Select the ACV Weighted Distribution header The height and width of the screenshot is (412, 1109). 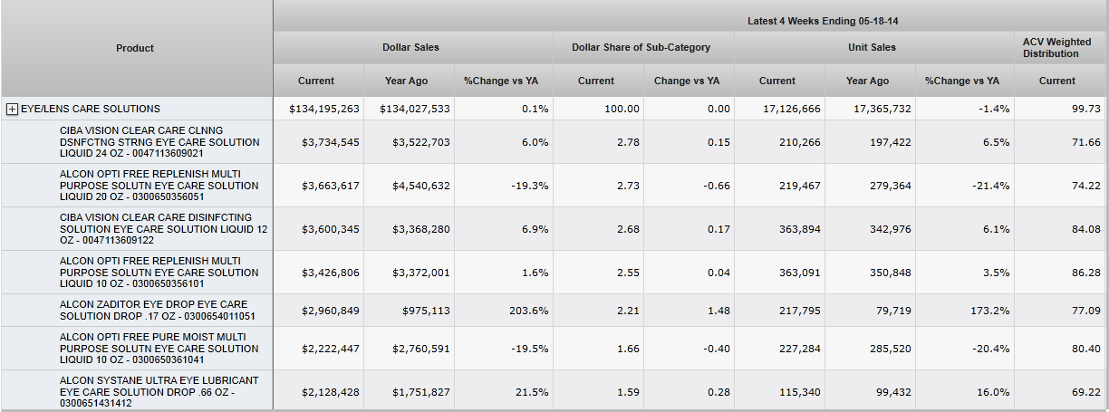coord(1056,48)
